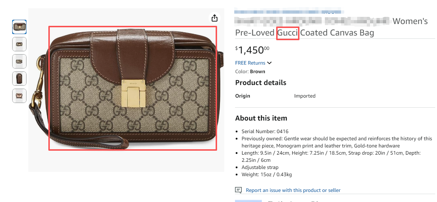Viewport: 437px width, 202px height.
Task: Click the FREE Returns link
Action: point(250,63)
